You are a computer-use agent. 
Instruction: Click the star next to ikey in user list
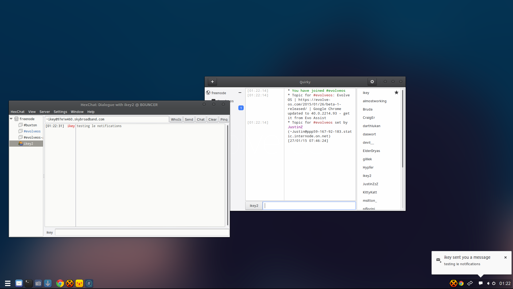point(397,93)
